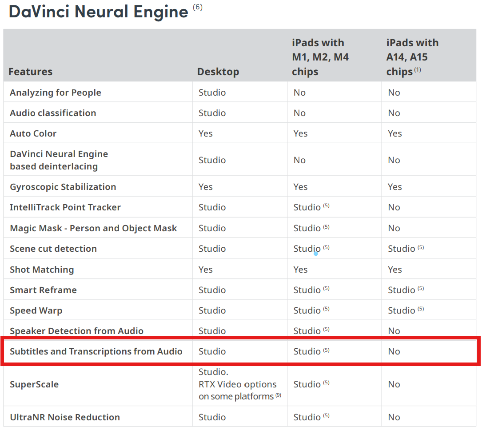Select the IntelliTrack Point Tracker row label
This screenshot has height=427, width=486.
pos(65,207)
